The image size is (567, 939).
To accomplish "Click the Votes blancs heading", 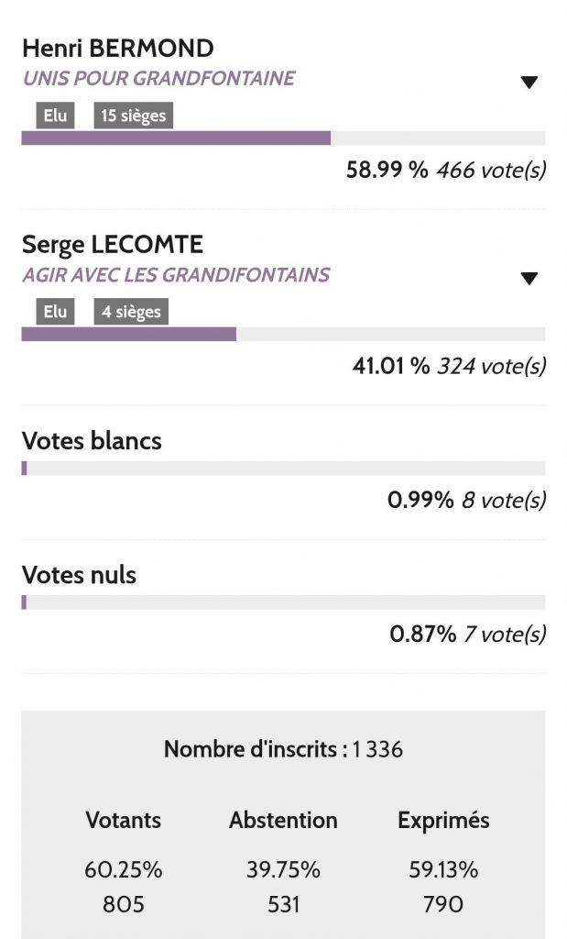I will tap(92, 441).
